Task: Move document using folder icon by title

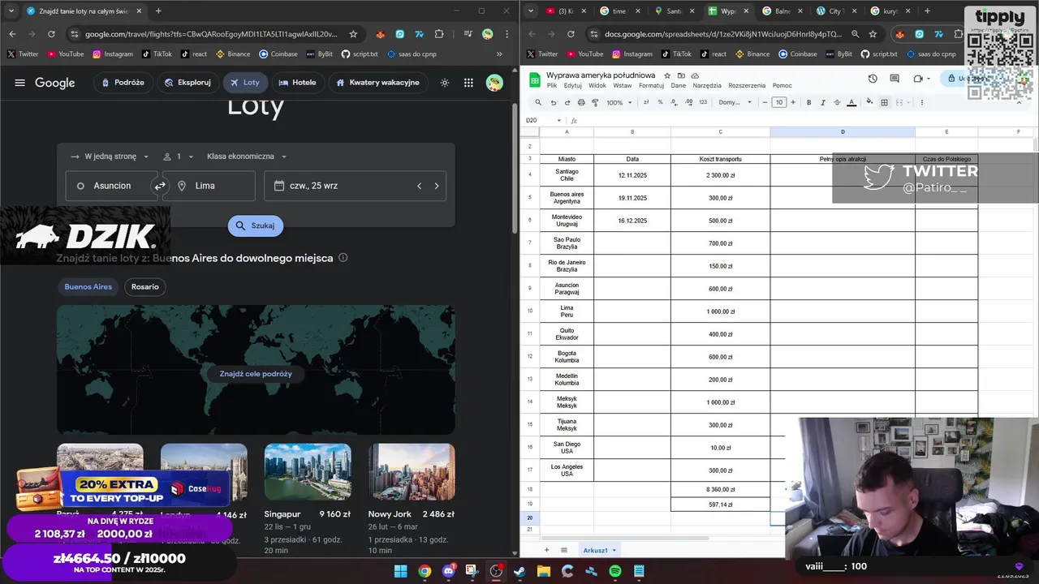Action: click(680, 75)
